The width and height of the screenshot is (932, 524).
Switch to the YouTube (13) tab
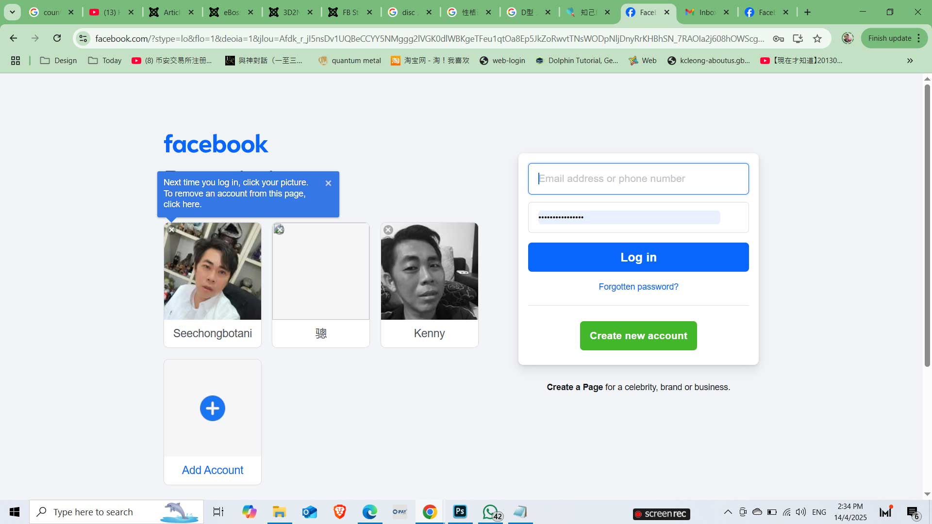click(x=112, y=13)
